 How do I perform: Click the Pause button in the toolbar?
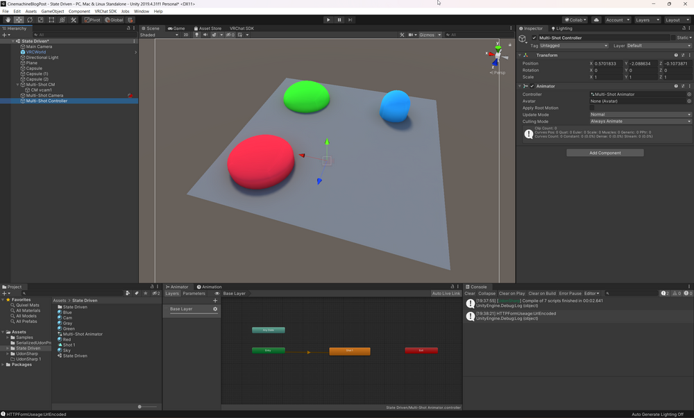point(339,19)
